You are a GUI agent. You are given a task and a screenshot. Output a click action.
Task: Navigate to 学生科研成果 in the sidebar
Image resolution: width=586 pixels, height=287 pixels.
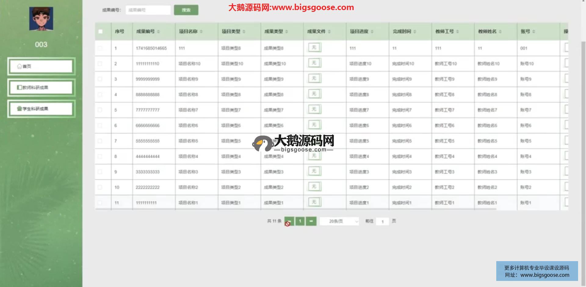pyautogui.click(x=41, y=109)
